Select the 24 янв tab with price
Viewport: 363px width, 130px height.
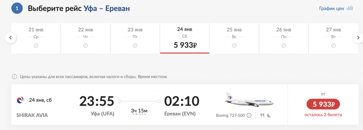click(184, 38)
